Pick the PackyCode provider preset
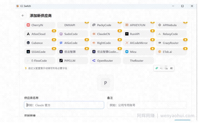Viewport: 199px width, 123px height. tap(105, 25)
